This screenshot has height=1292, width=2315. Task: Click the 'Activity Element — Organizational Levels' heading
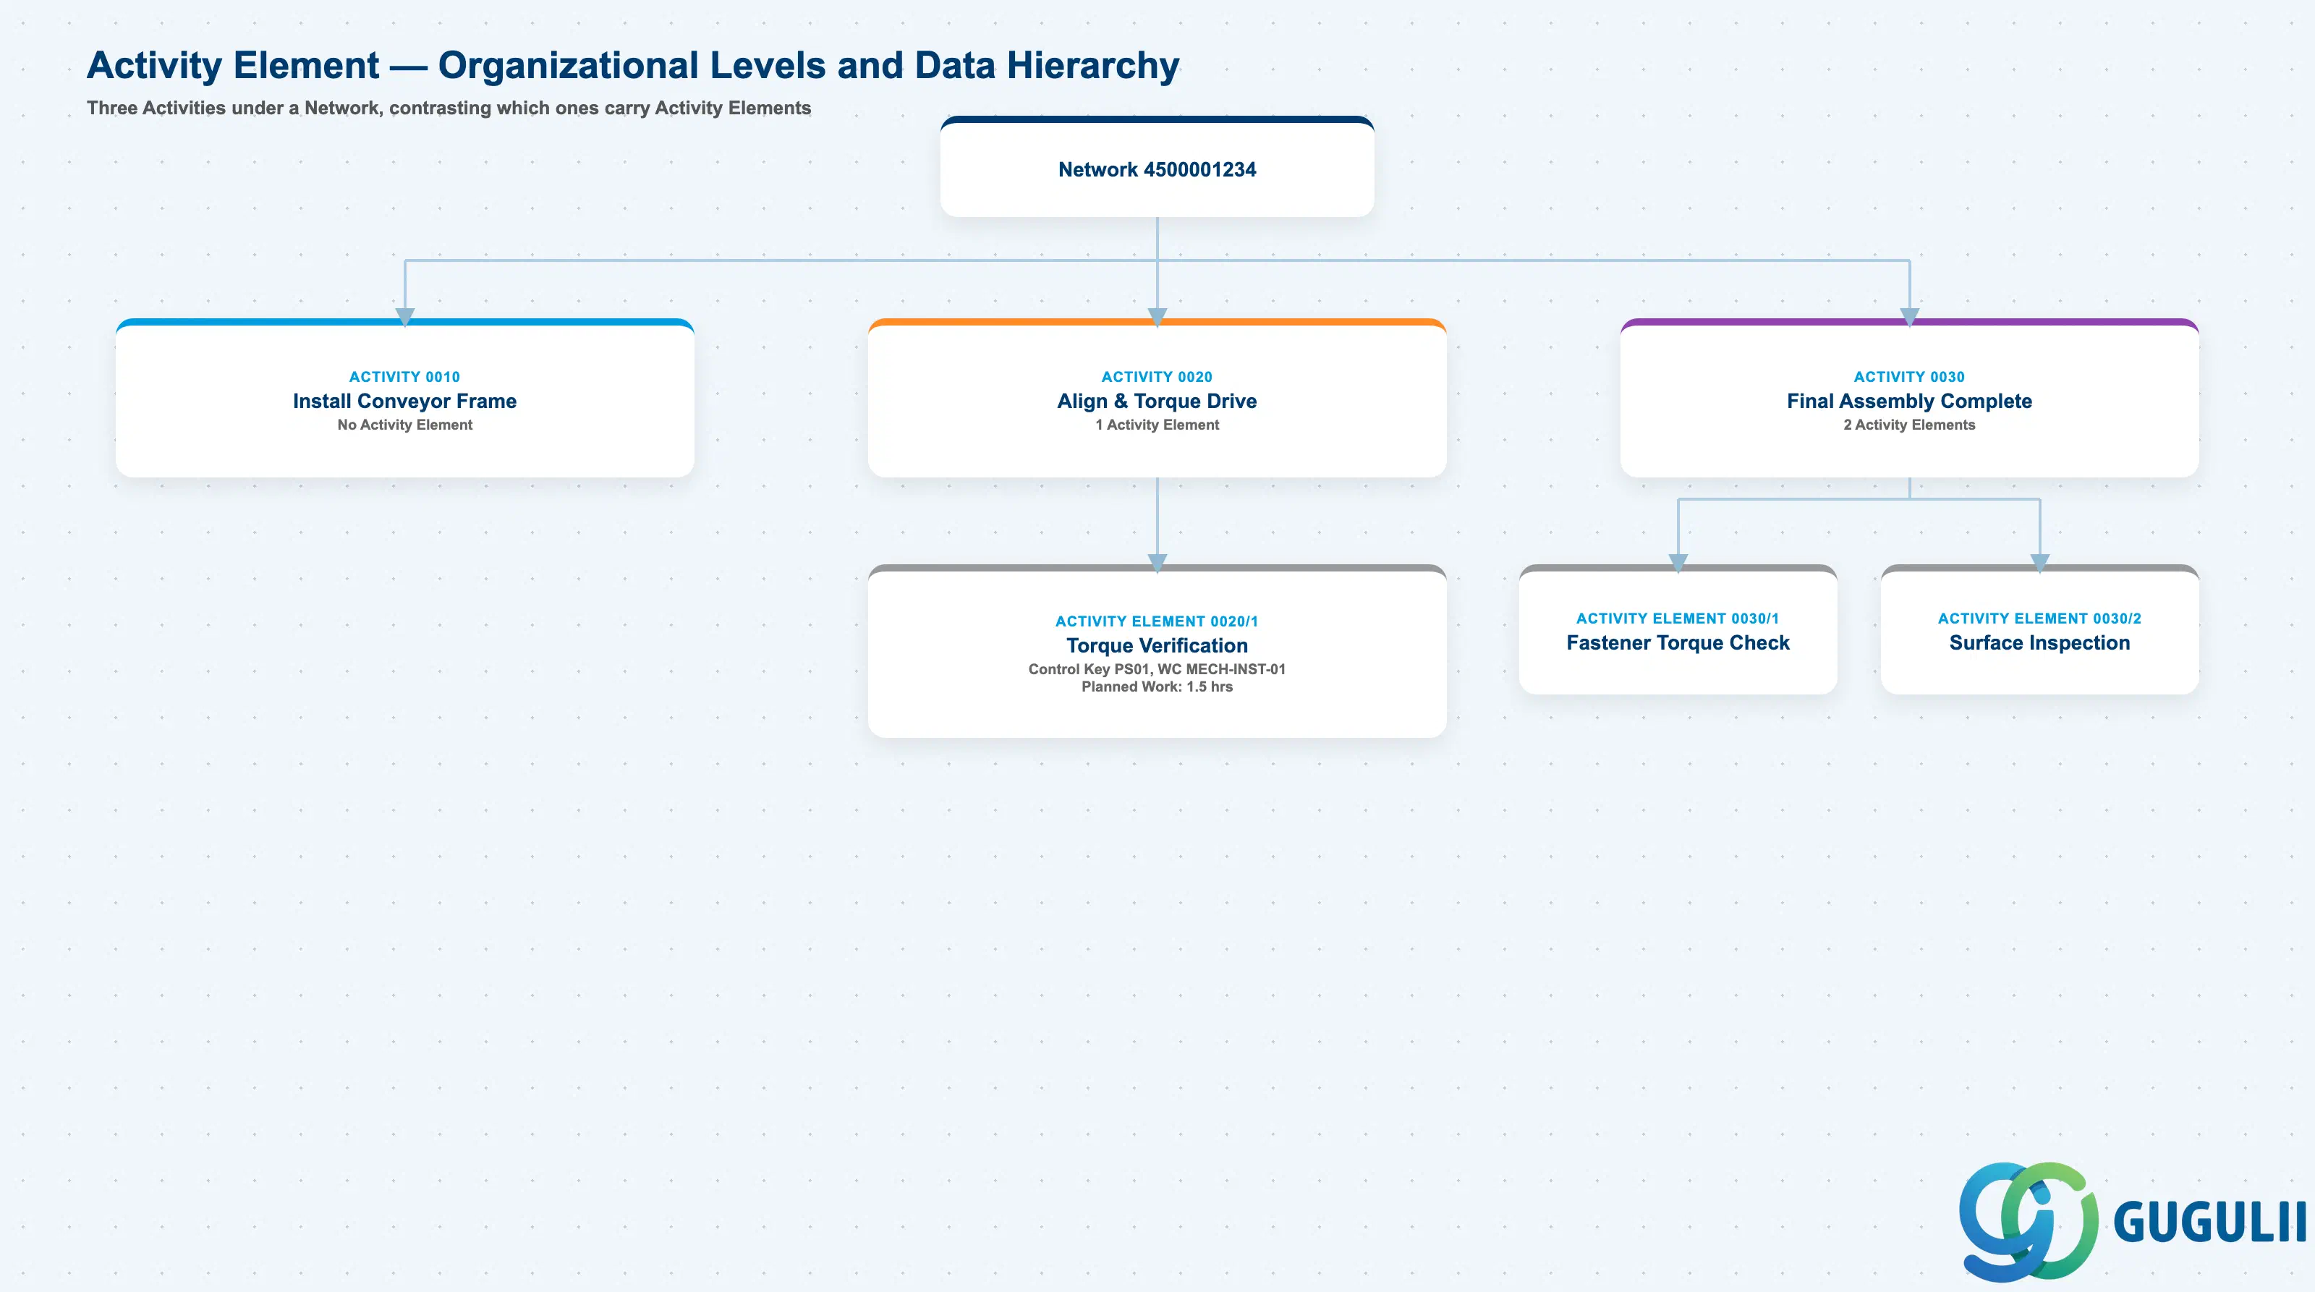pos(633,64)
